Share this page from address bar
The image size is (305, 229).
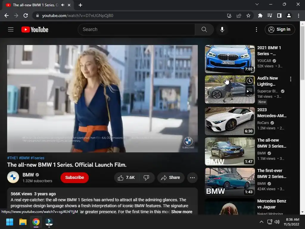pyautogui.click(x=239, y=16)
